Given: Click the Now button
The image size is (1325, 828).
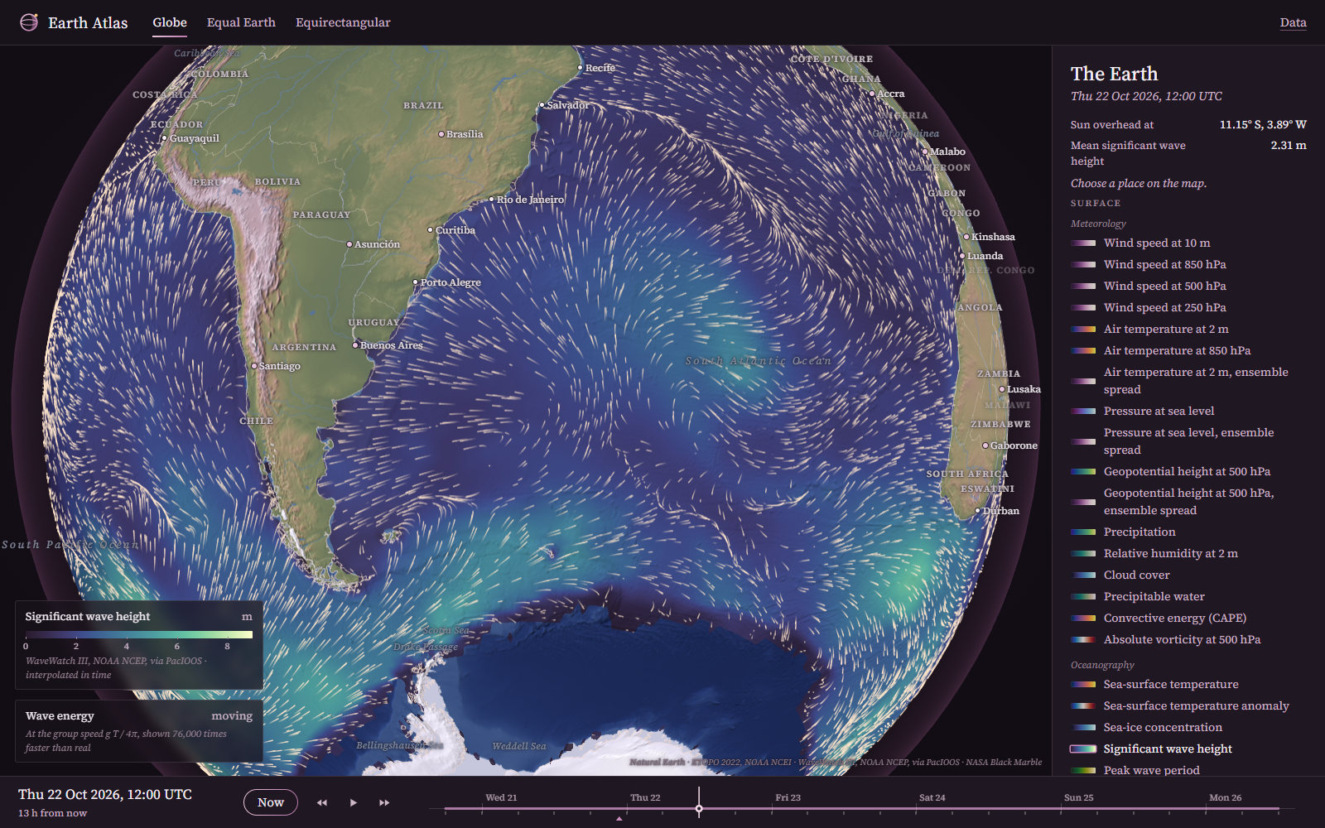Looking at the screenshot, I should pos(271,802).
